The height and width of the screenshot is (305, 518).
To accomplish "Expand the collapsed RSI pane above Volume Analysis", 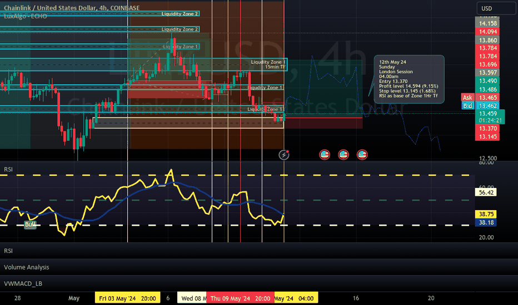I will (x=8, y=251).
